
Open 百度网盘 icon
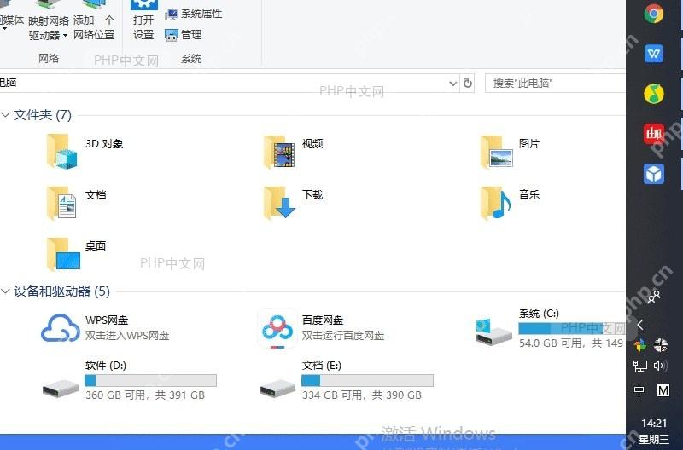click(277, 329)
